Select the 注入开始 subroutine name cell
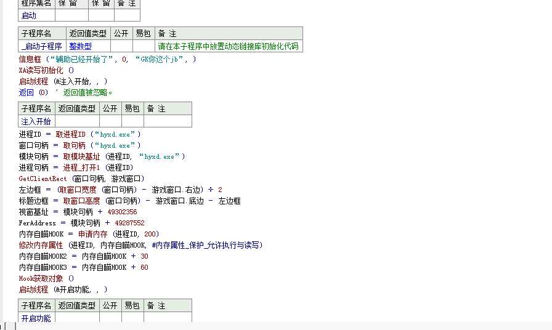 pyautogui.click(x=36, y=121)
